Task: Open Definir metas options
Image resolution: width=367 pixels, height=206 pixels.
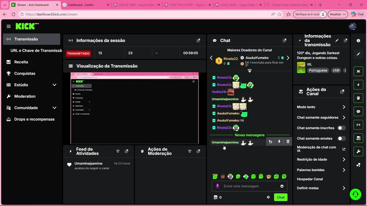Action: coord(321,188)
